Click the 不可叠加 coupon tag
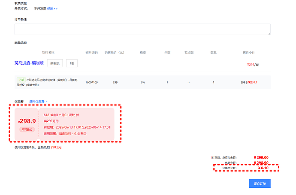 (27, 129)
